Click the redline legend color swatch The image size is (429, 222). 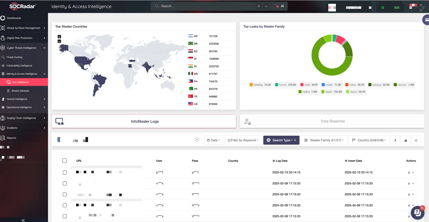point(300,92)
